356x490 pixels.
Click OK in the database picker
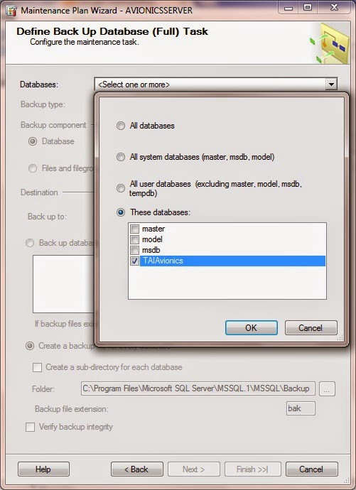(252, 328)
